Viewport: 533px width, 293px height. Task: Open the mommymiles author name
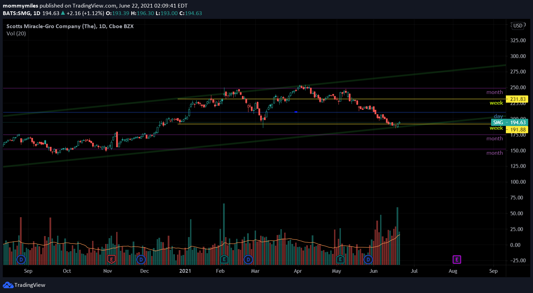[21, 5]
